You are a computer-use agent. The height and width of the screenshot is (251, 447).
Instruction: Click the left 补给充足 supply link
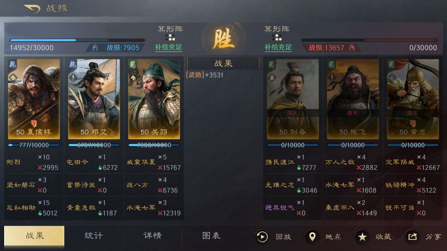pos(168,47)
